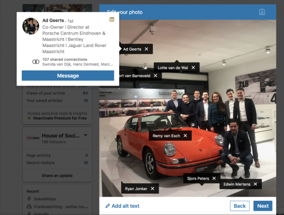284x215 pixels.
Task: Click Reactivate Premium for Free
Action: click(60, 118)
